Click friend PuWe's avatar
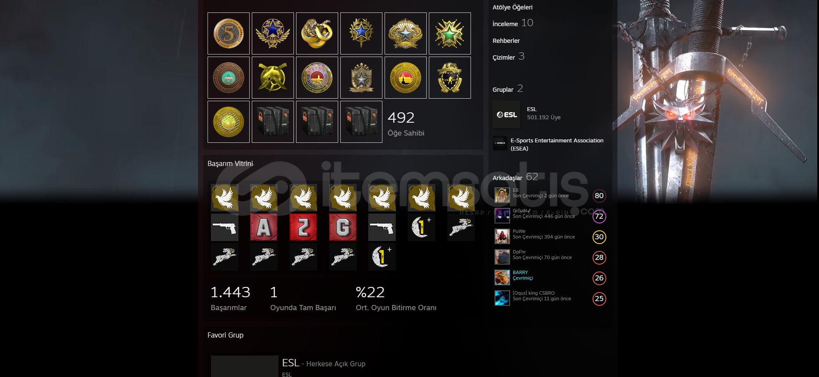 tap(502, 236)
